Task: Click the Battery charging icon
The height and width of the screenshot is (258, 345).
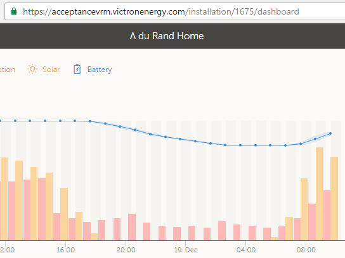Action: (77, 69)
